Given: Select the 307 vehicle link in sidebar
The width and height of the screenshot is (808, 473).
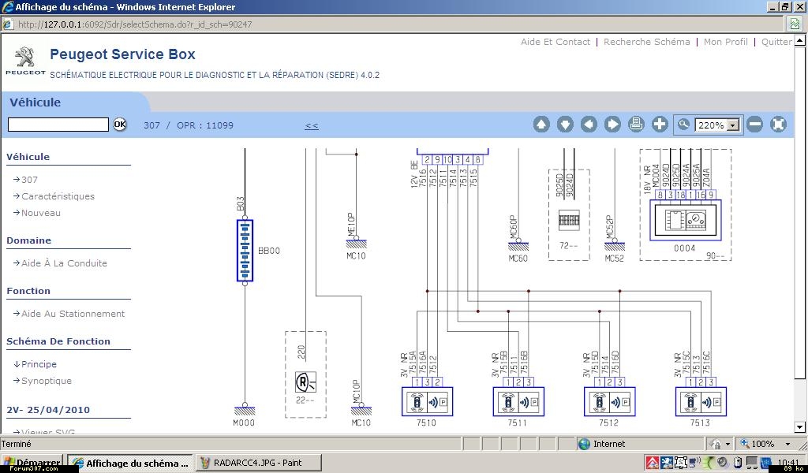Looking at the screenshot, I should (29, 180).
